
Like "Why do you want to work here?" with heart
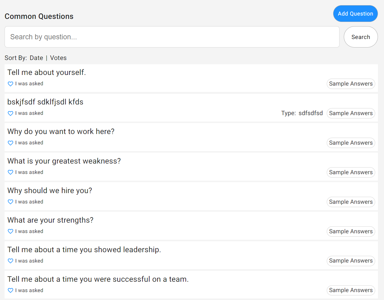[10, 143]
